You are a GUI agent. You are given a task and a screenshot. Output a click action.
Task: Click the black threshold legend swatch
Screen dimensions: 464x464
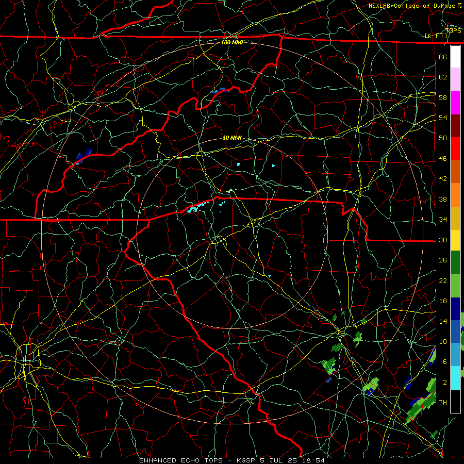pos(455,401)
